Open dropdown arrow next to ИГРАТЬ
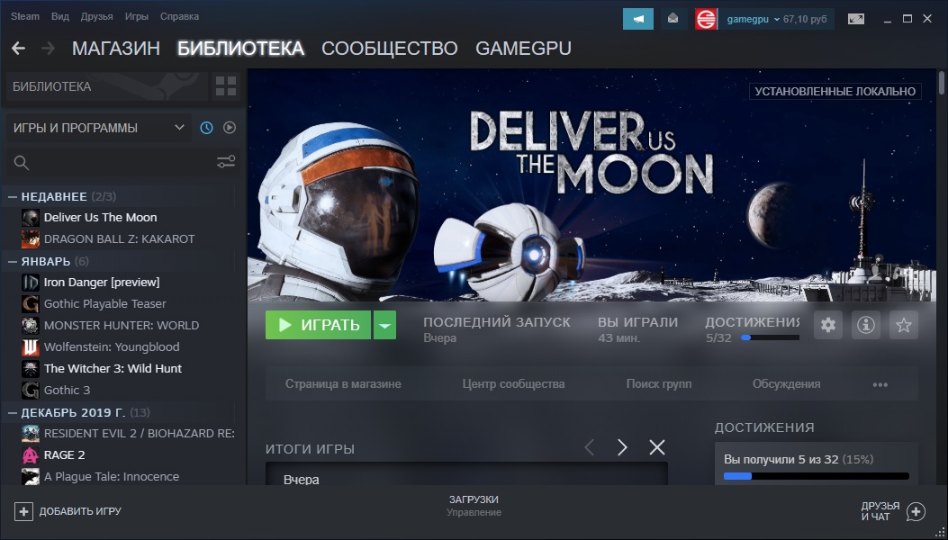Screen dimensions: 948x540 (384, 325)
